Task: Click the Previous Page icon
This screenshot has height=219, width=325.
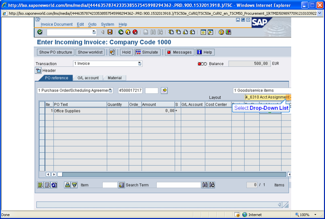Action: [178, 32]
